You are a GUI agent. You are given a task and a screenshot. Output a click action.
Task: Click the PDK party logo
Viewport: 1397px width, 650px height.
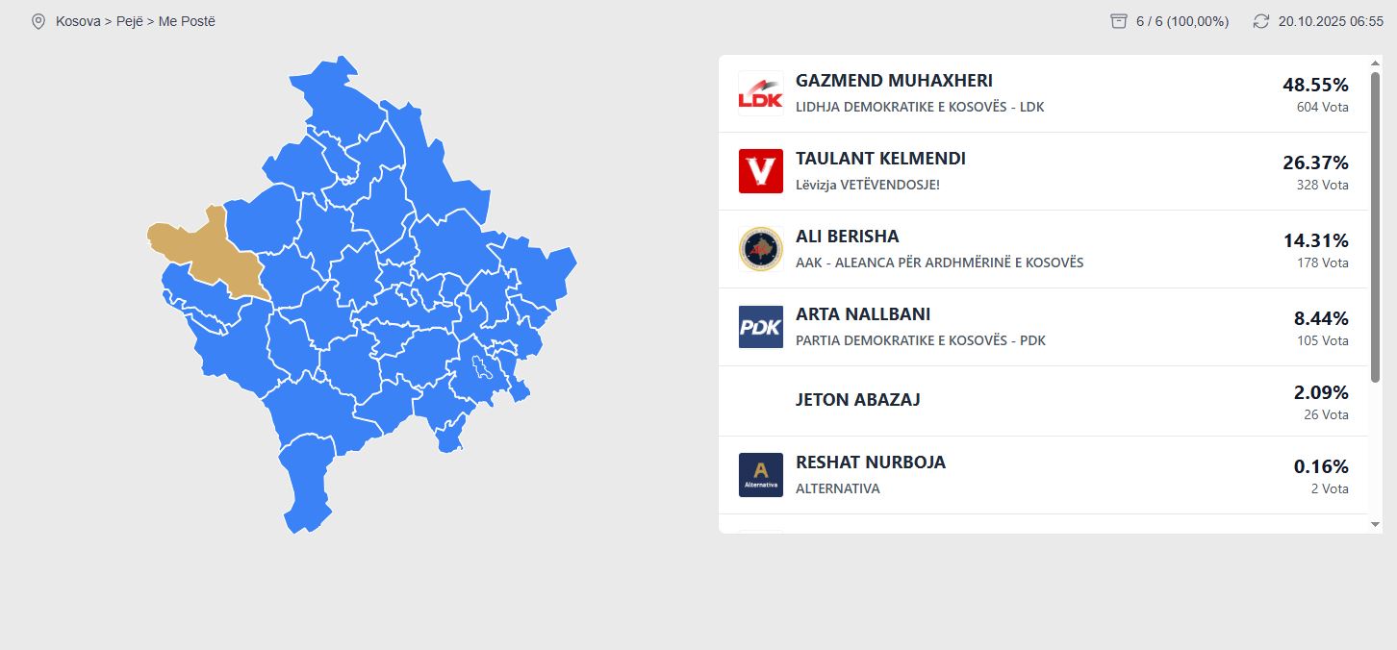[760, 327]
